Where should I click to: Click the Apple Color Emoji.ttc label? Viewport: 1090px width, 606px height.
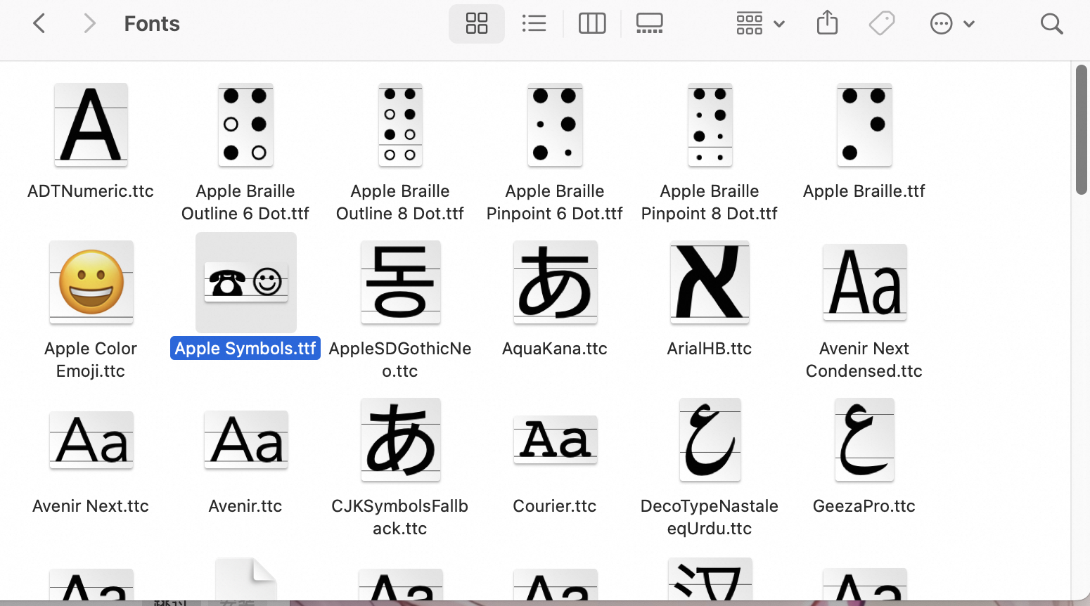tap(91, 360)
